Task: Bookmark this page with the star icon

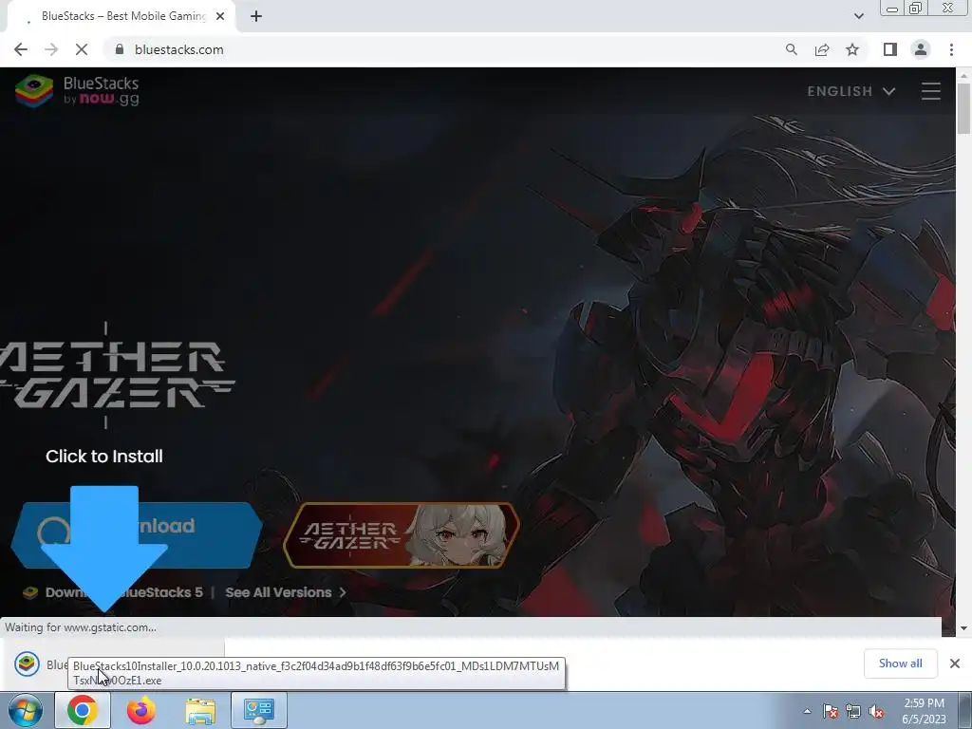Action: click(852, 49)
